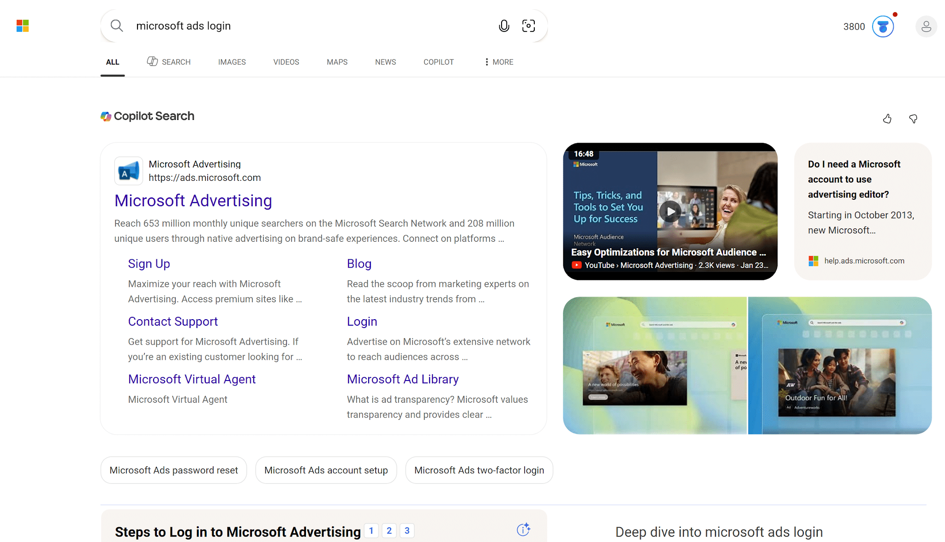Click the YouTube icon on video card
The width and height of the screenshot is (945, 542).
576,265
